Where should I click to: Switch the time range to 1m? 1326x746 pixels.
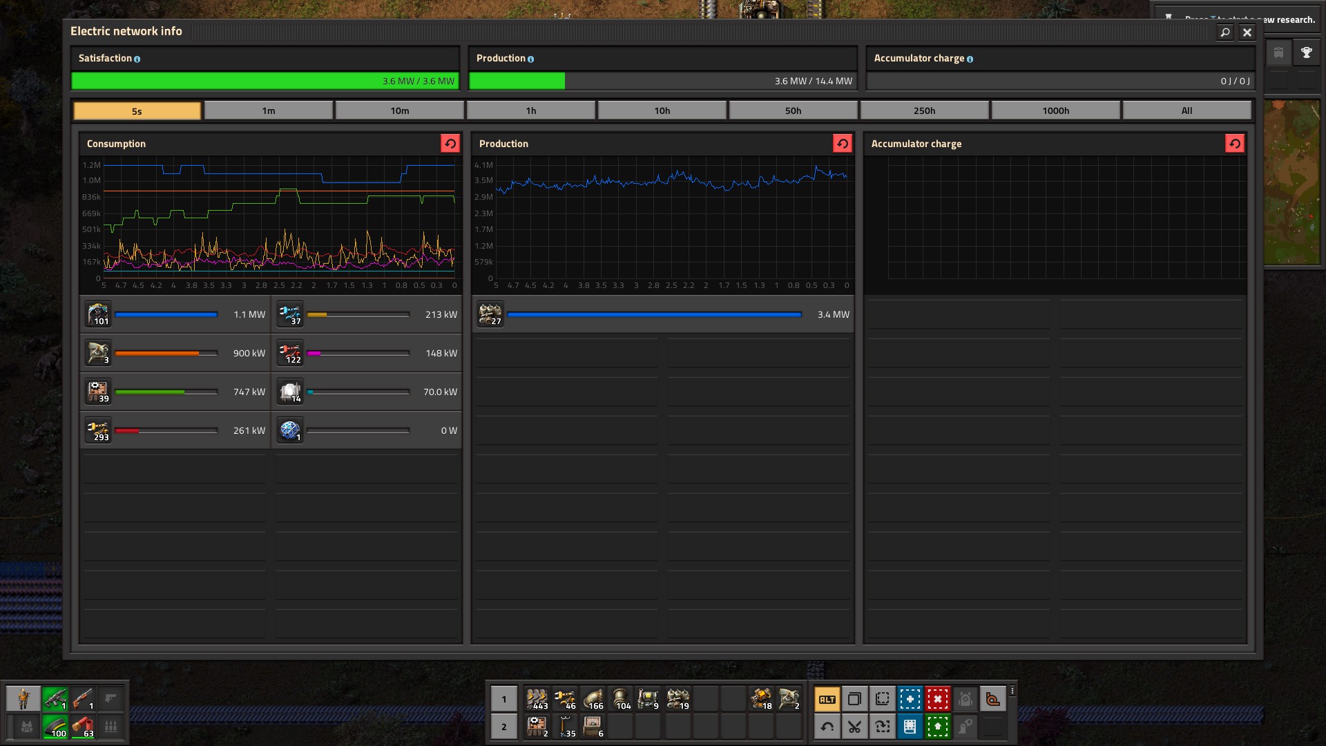(269, 111)
